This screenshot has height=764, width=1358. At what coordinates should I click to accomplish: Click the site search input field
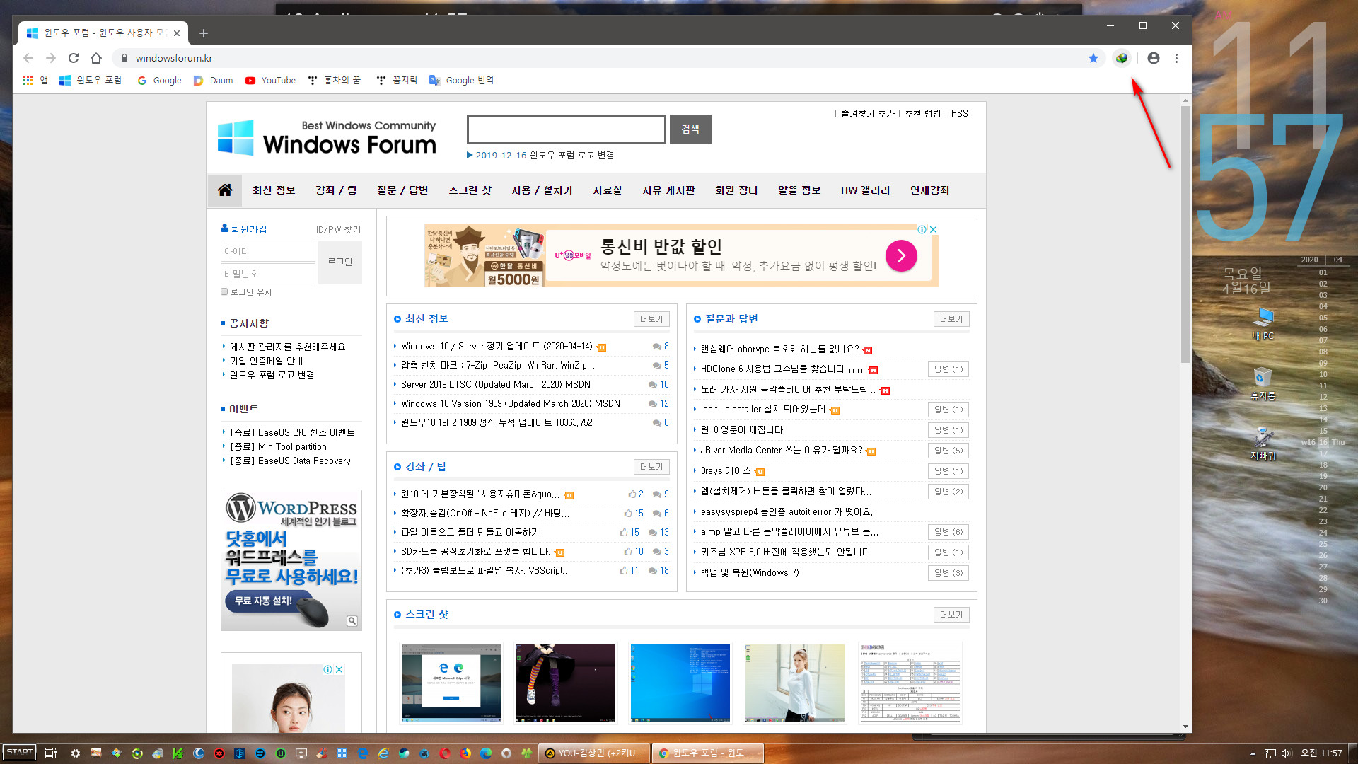(x=567, y=129)
